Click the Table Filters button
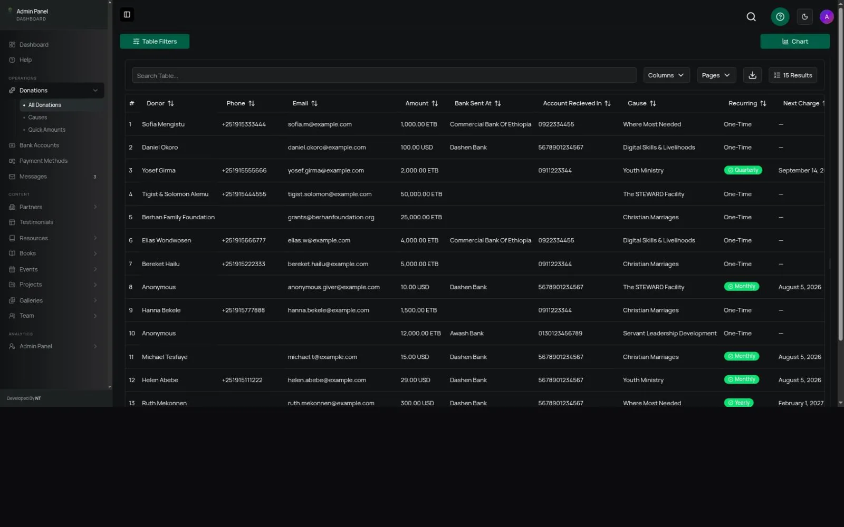The width and height of the screenshot is (844, 527). pyautogui.click(x=155, y=42)
